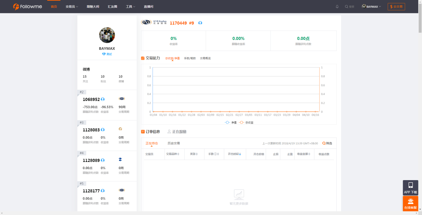Click the user icon beside account 1128177

(103, 191)
